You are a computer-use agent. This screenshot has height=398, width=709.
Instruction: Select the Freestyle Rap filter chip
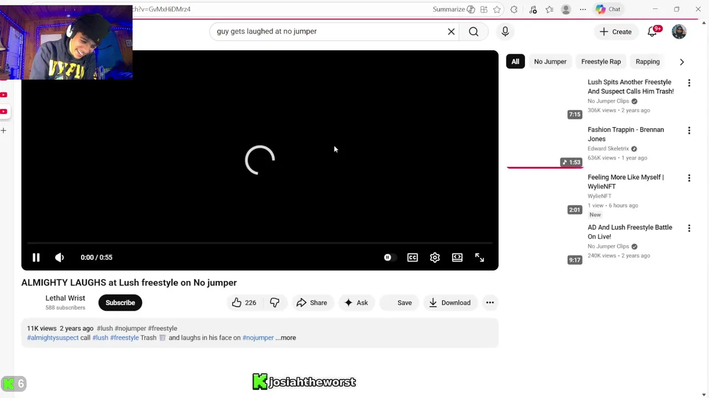[601, 61]
